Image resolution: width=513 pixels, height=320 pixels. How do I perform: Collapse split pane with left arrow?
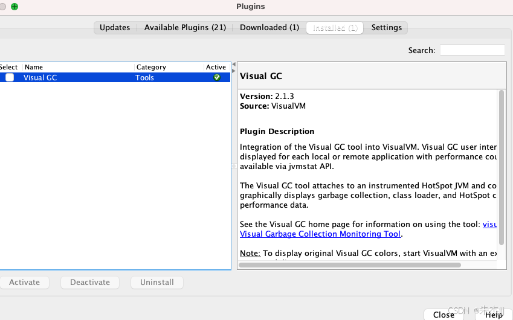tap(234, 65)
